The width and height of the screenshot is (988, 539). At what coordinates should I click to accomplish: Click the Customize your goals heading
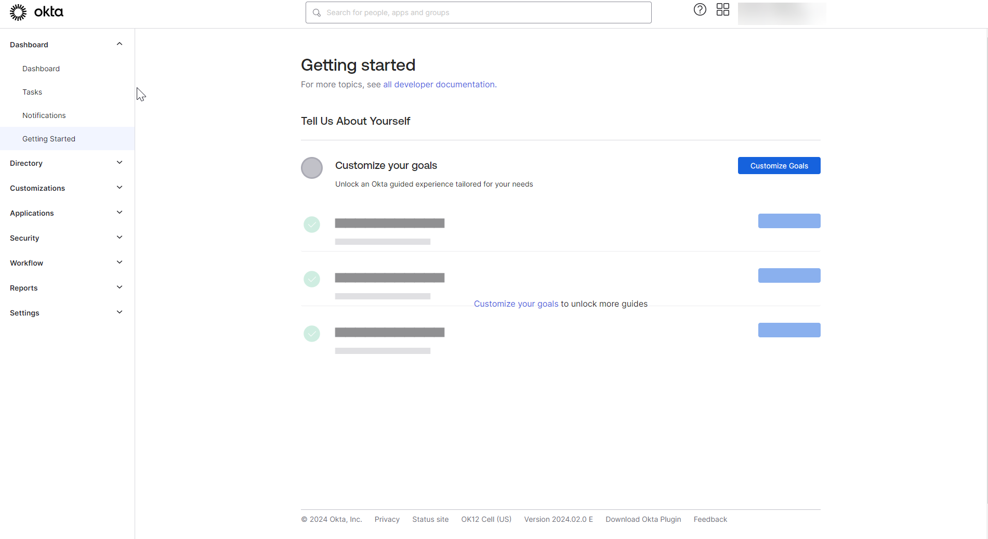coord(386,165)
